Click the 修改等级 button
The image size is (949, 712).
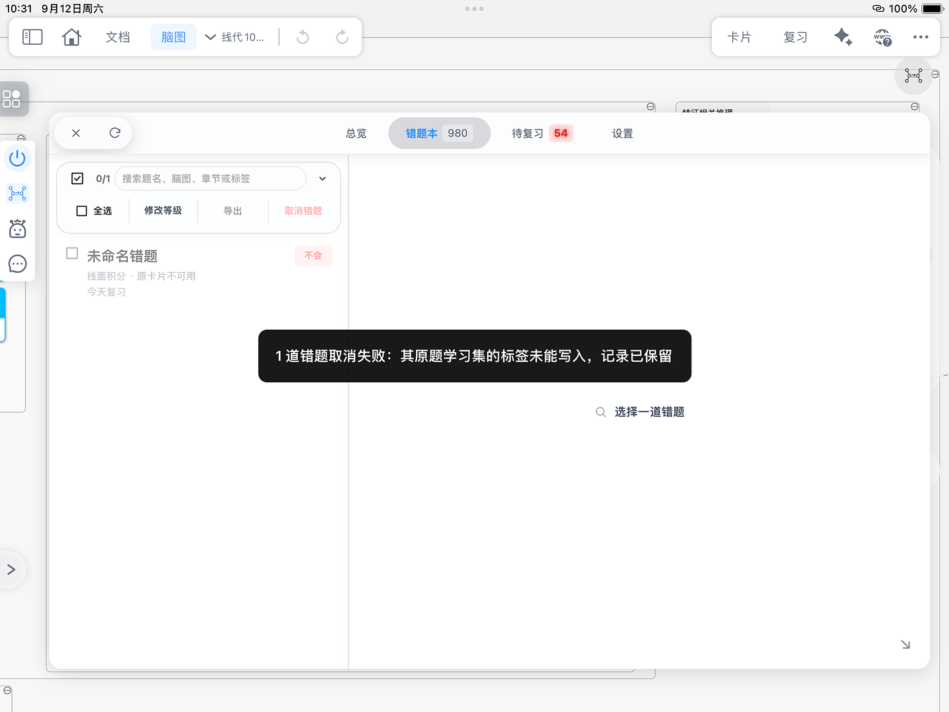[163, 211]
